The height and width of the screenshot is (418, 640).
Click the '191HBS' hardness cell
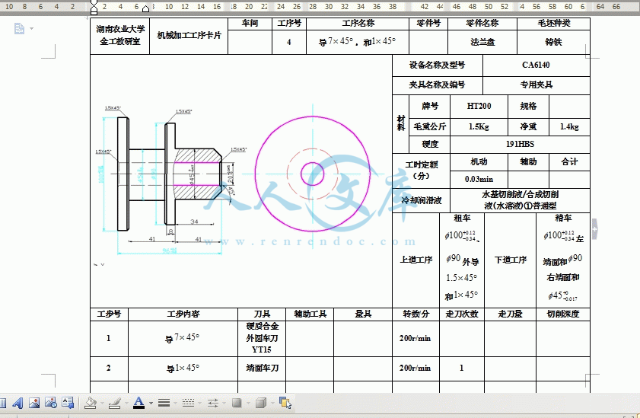click(x=520, y=144)
